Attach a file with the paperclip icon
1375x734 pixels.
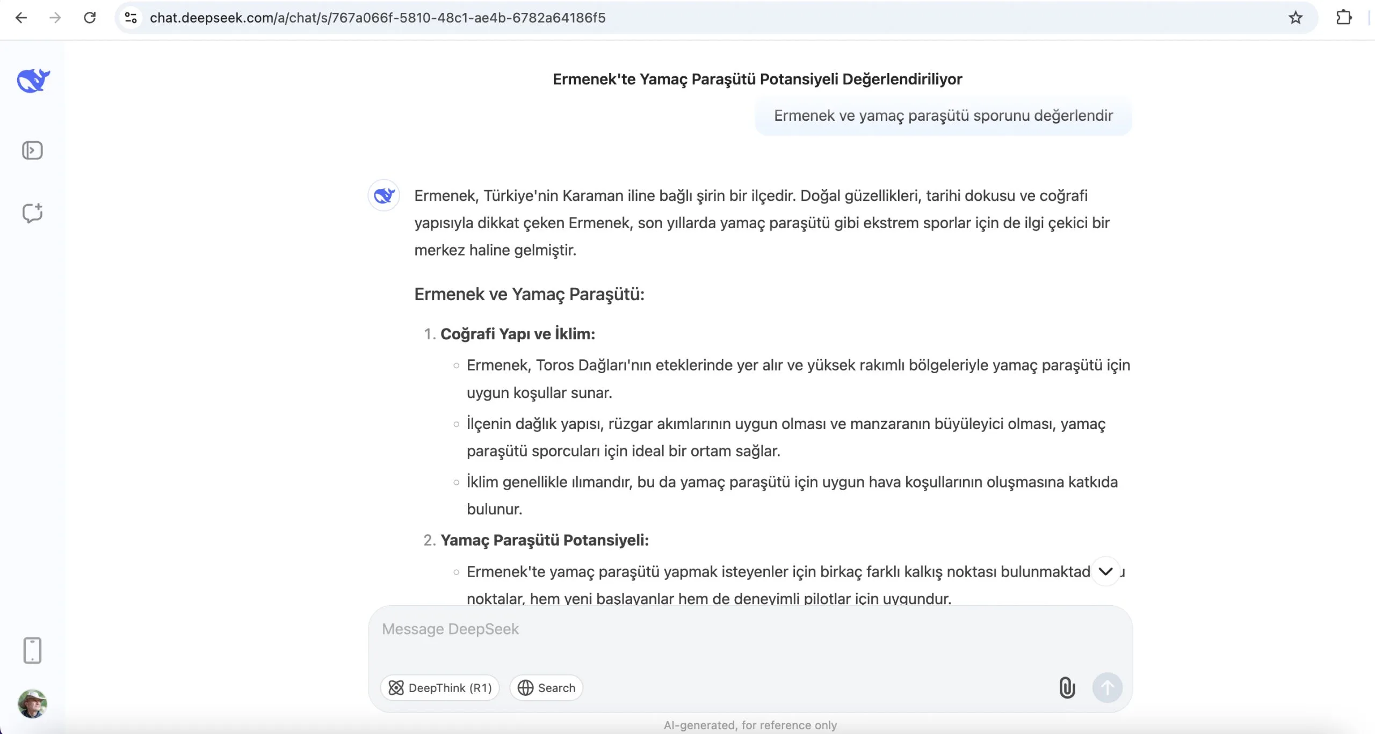click(1067, 687)
